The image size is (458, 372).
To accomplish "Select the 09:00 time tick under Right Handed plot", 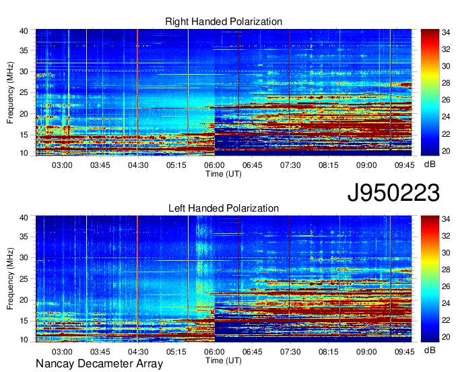I will tap(366, 165).
